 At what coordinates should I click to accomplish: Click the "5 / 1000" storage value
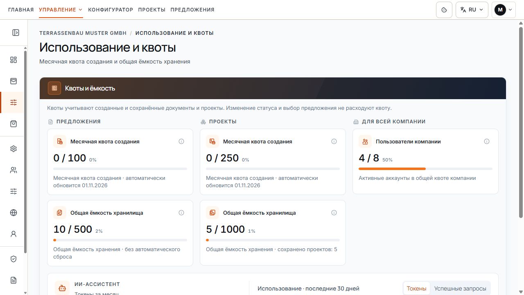coord(226,229)
